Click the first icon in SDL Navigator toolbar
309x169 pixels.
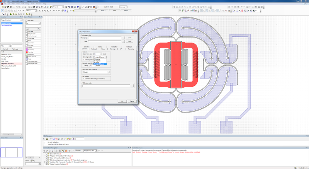[x=45, y=139]
